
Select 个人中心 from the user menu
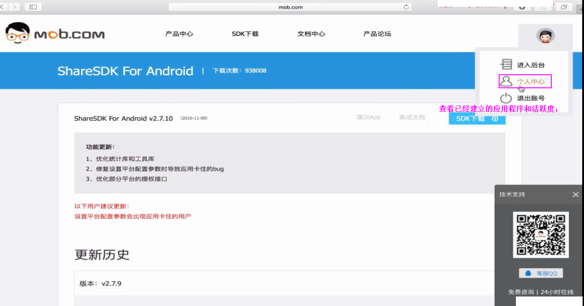[x=531, y=81]
